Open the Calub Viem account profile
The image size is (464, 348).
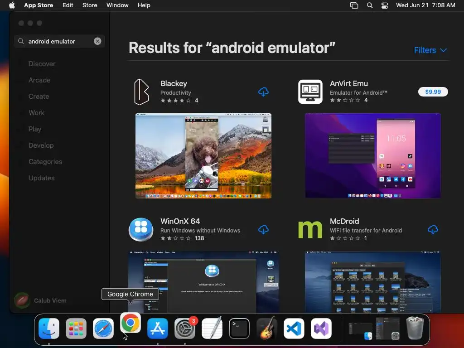pos(40,300)
